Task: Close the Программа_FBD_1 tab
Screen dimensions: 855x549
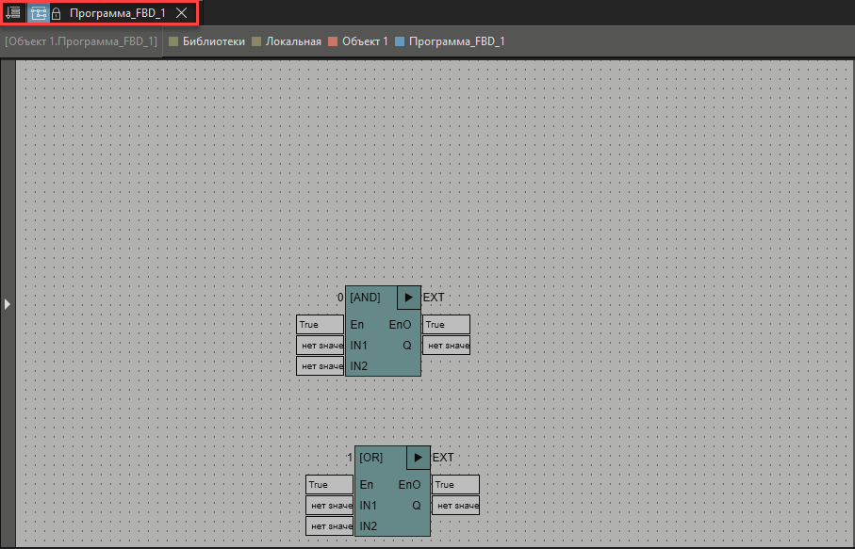Action: (x=181, y=13)
